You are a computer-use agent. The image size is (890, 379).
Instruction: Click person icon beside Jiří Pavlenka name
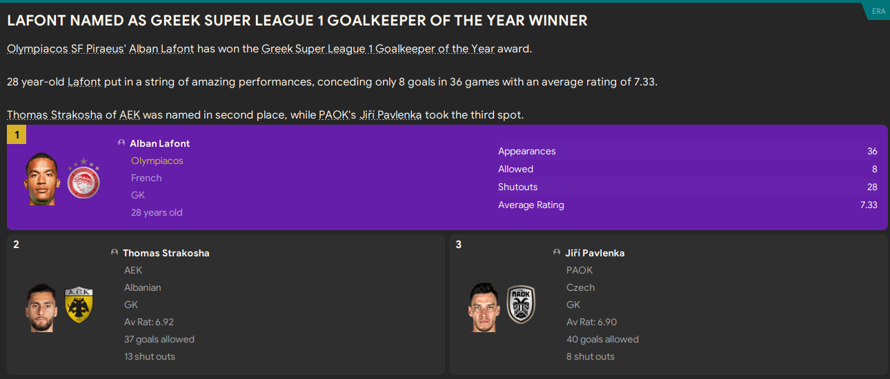557,253
